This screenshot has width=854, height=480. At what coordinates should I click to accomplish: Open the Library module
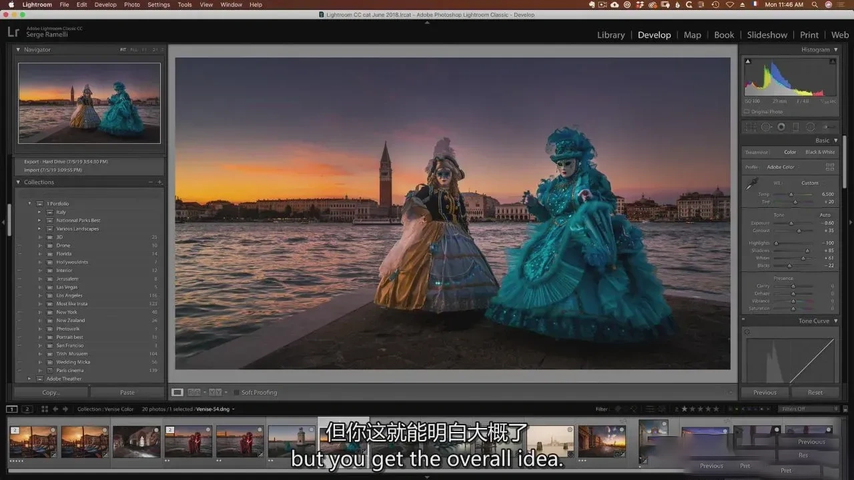(610, 35)
